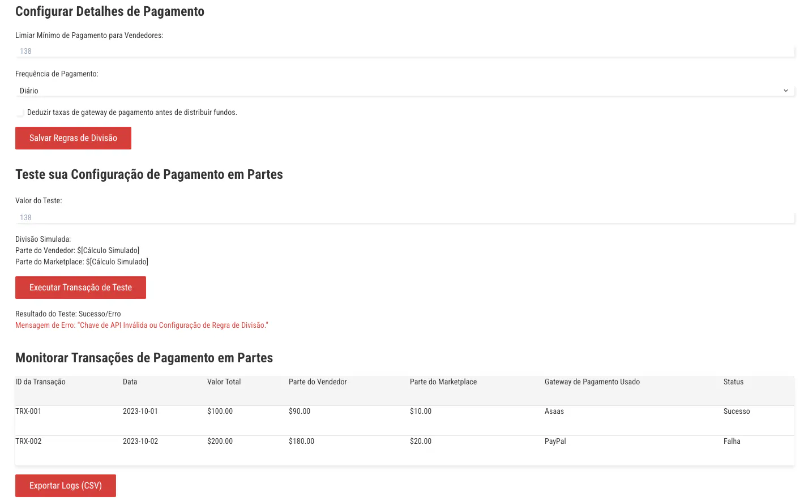Click the Data column header
Screen dimensions: 804x501
click(130, 382)
